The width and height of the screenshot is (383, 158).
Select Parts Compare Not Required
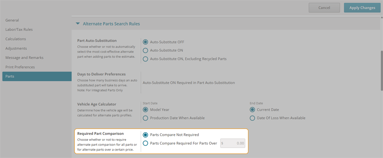coord(145,134)
